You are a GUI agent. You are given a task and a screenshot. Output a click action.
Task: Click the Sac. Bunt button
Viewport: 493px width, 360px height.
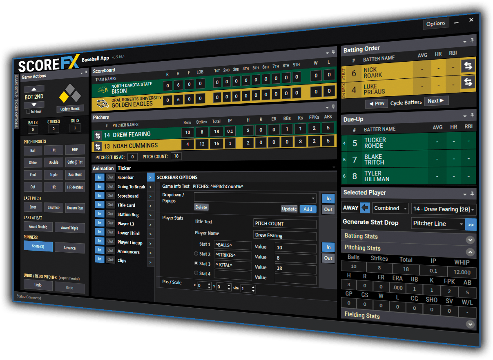pos(75,175)
